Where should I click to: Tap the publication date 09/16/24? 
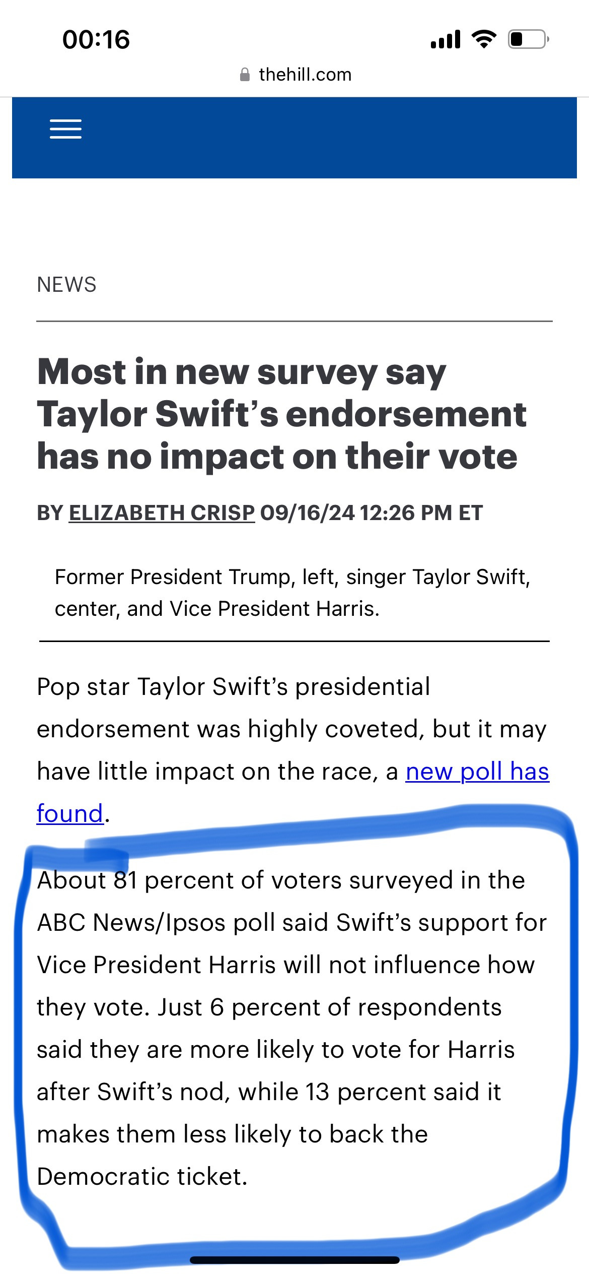(308, 513)
